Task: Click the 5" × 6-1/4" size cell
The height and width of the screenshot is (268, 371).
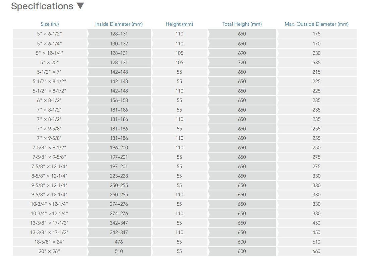Action: point(50,44)
